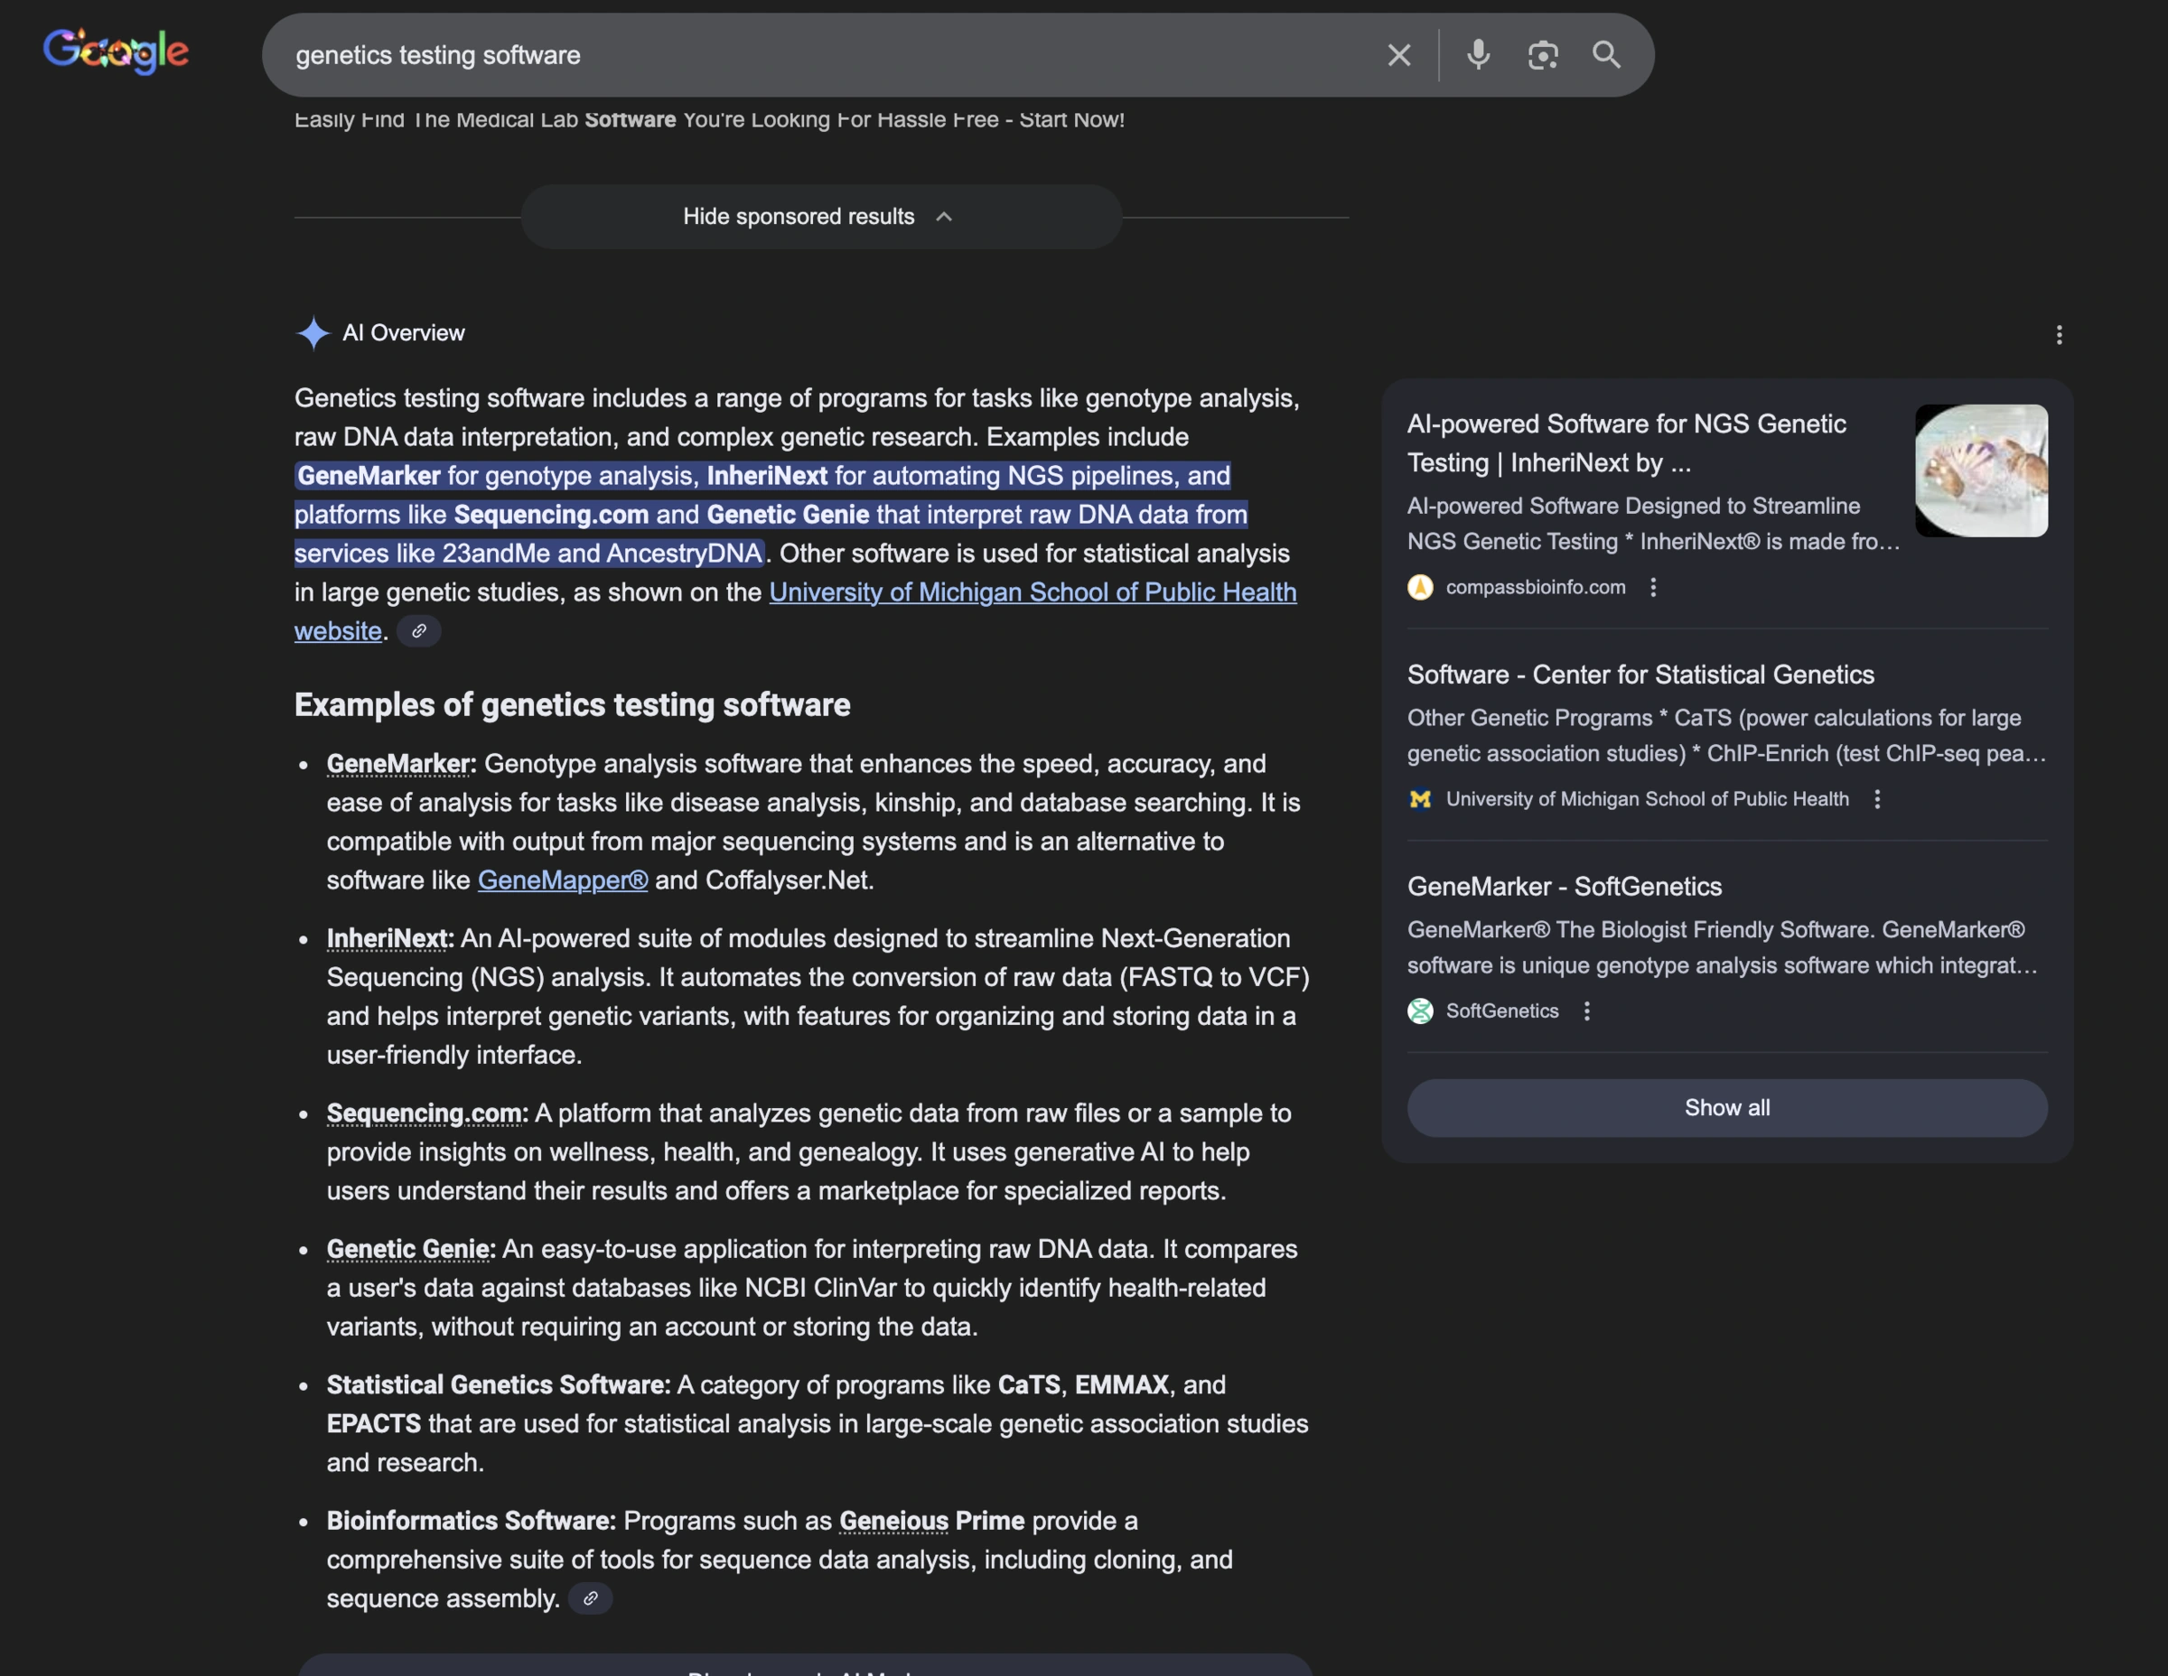The image size is (2168, 1676).
Task: Click Bioinformatics Software bold text
Action: [x=472, y=1522]
